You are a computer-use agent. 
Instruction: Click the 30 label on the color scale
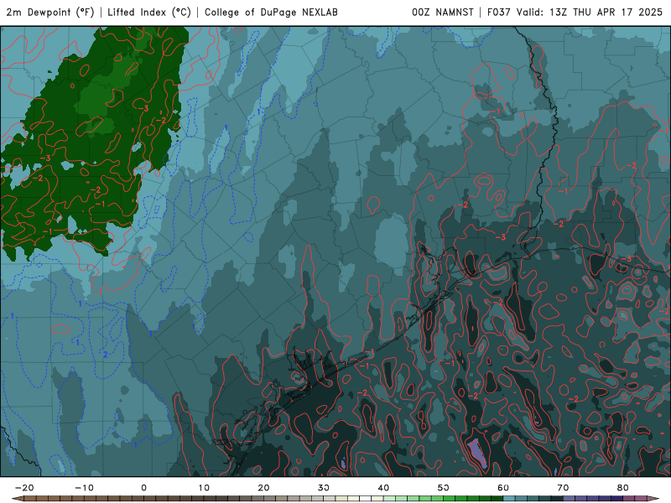324,488
